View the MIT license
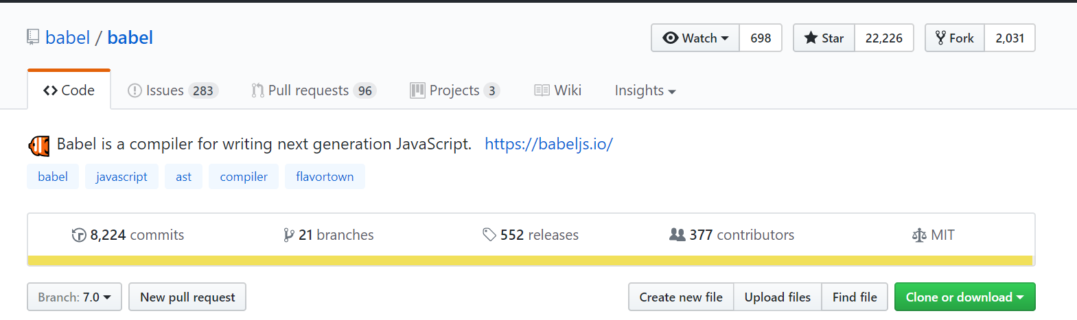 933,235
